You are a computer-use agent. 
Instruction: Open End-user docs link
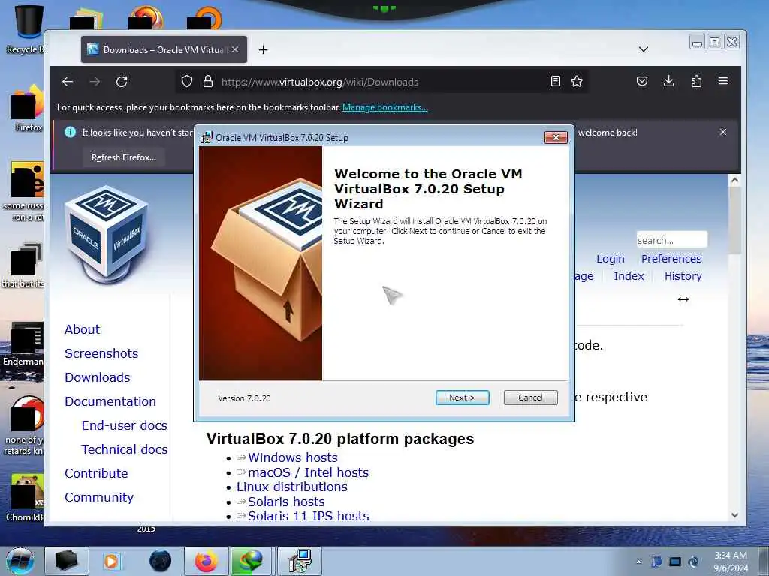(x=125, y=425)
